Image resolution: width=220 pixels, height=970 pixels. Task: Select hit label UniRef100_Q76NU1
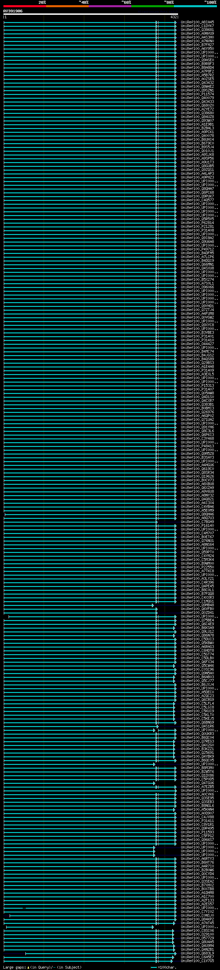pos(197,541)
